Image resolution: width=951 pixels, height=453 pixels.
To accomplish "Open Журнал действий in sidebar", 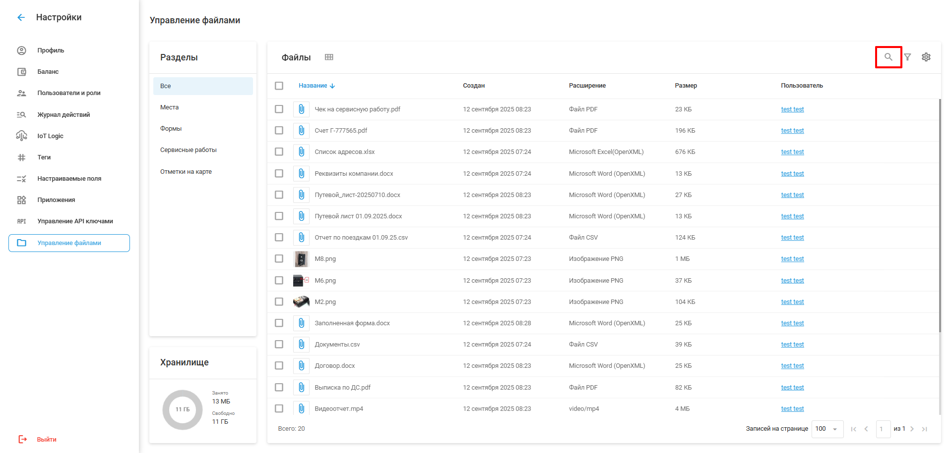I will [x=63, y=114].
